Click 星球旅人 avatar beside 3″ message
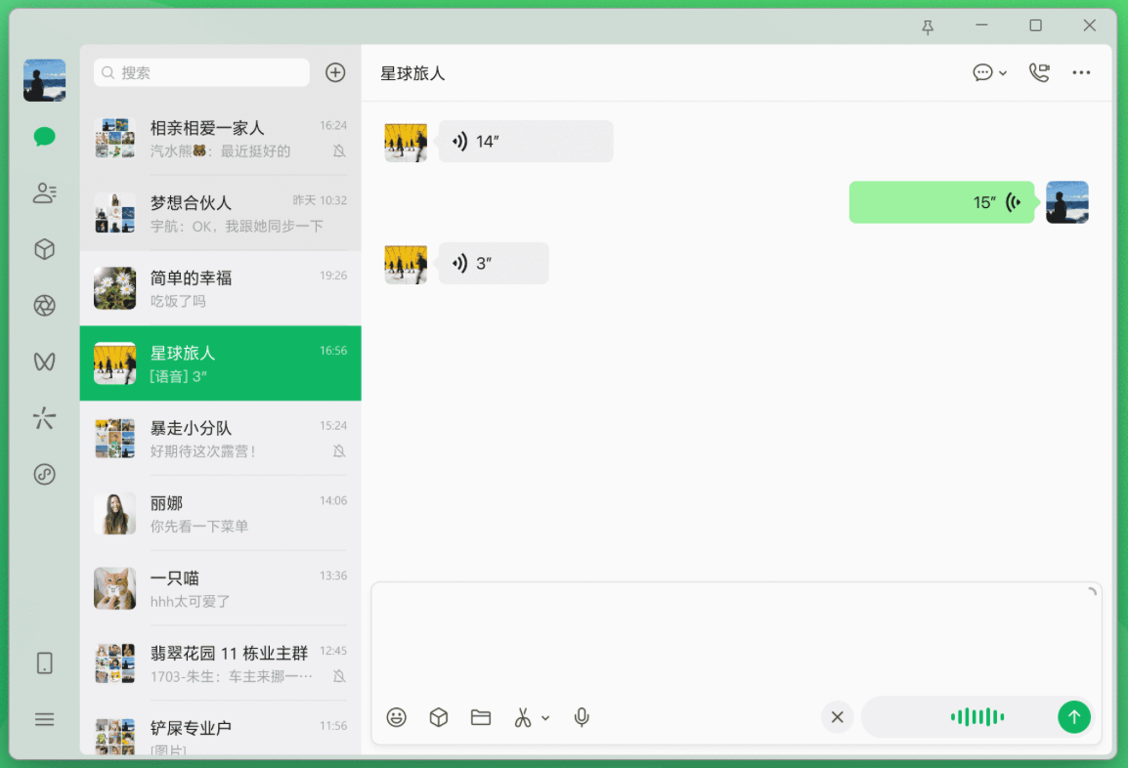This screenshot has height=768, width=1128. (x=406, y=263)
